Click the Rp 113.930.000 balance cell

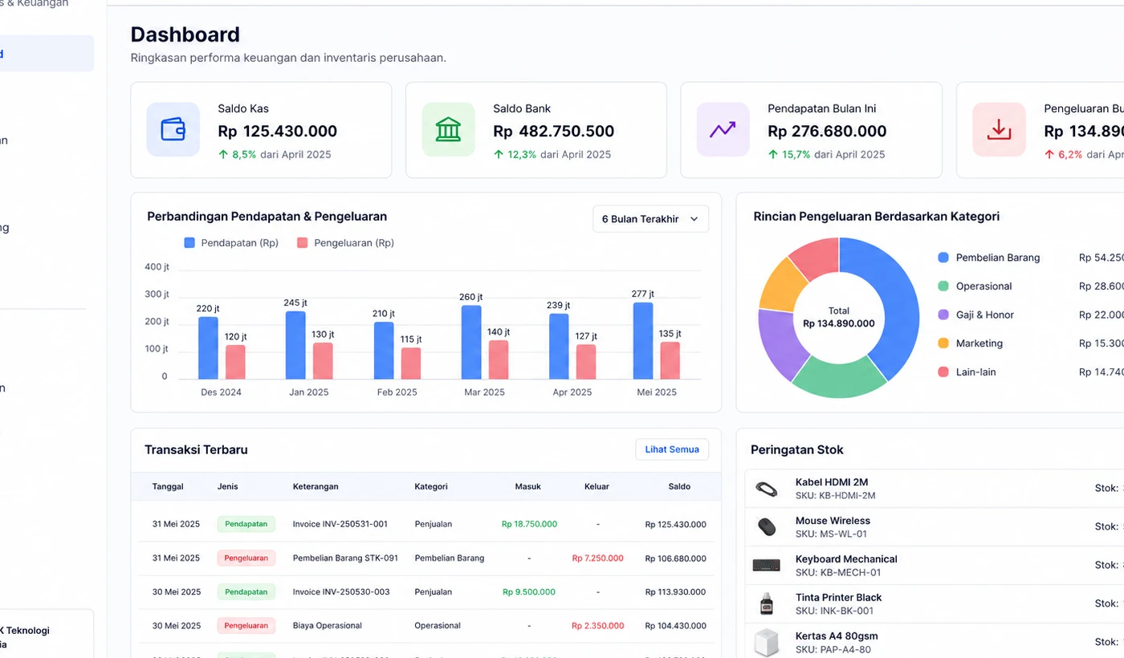pos(675,591)
